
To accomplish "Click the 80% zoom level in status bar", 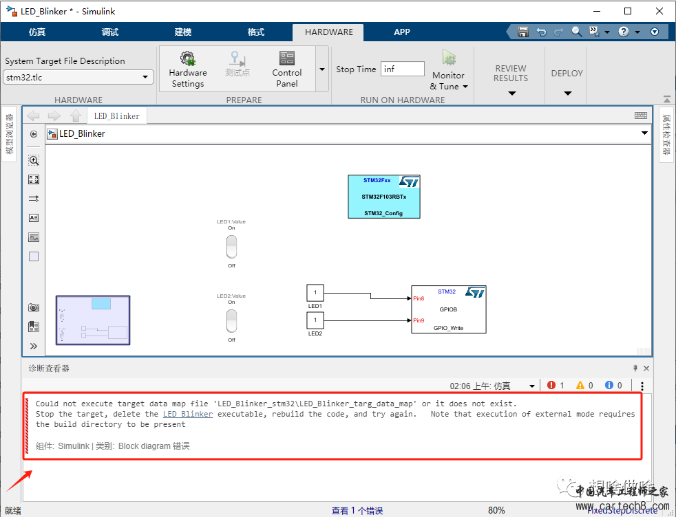I will [x=496, y=511].
